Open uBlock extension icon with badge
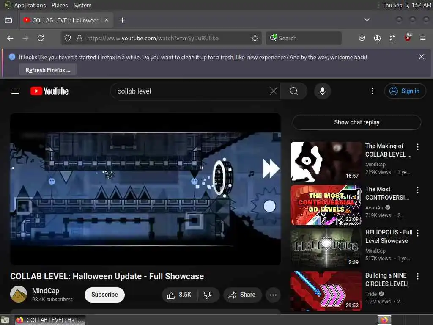433x325 pixels. 408,38
